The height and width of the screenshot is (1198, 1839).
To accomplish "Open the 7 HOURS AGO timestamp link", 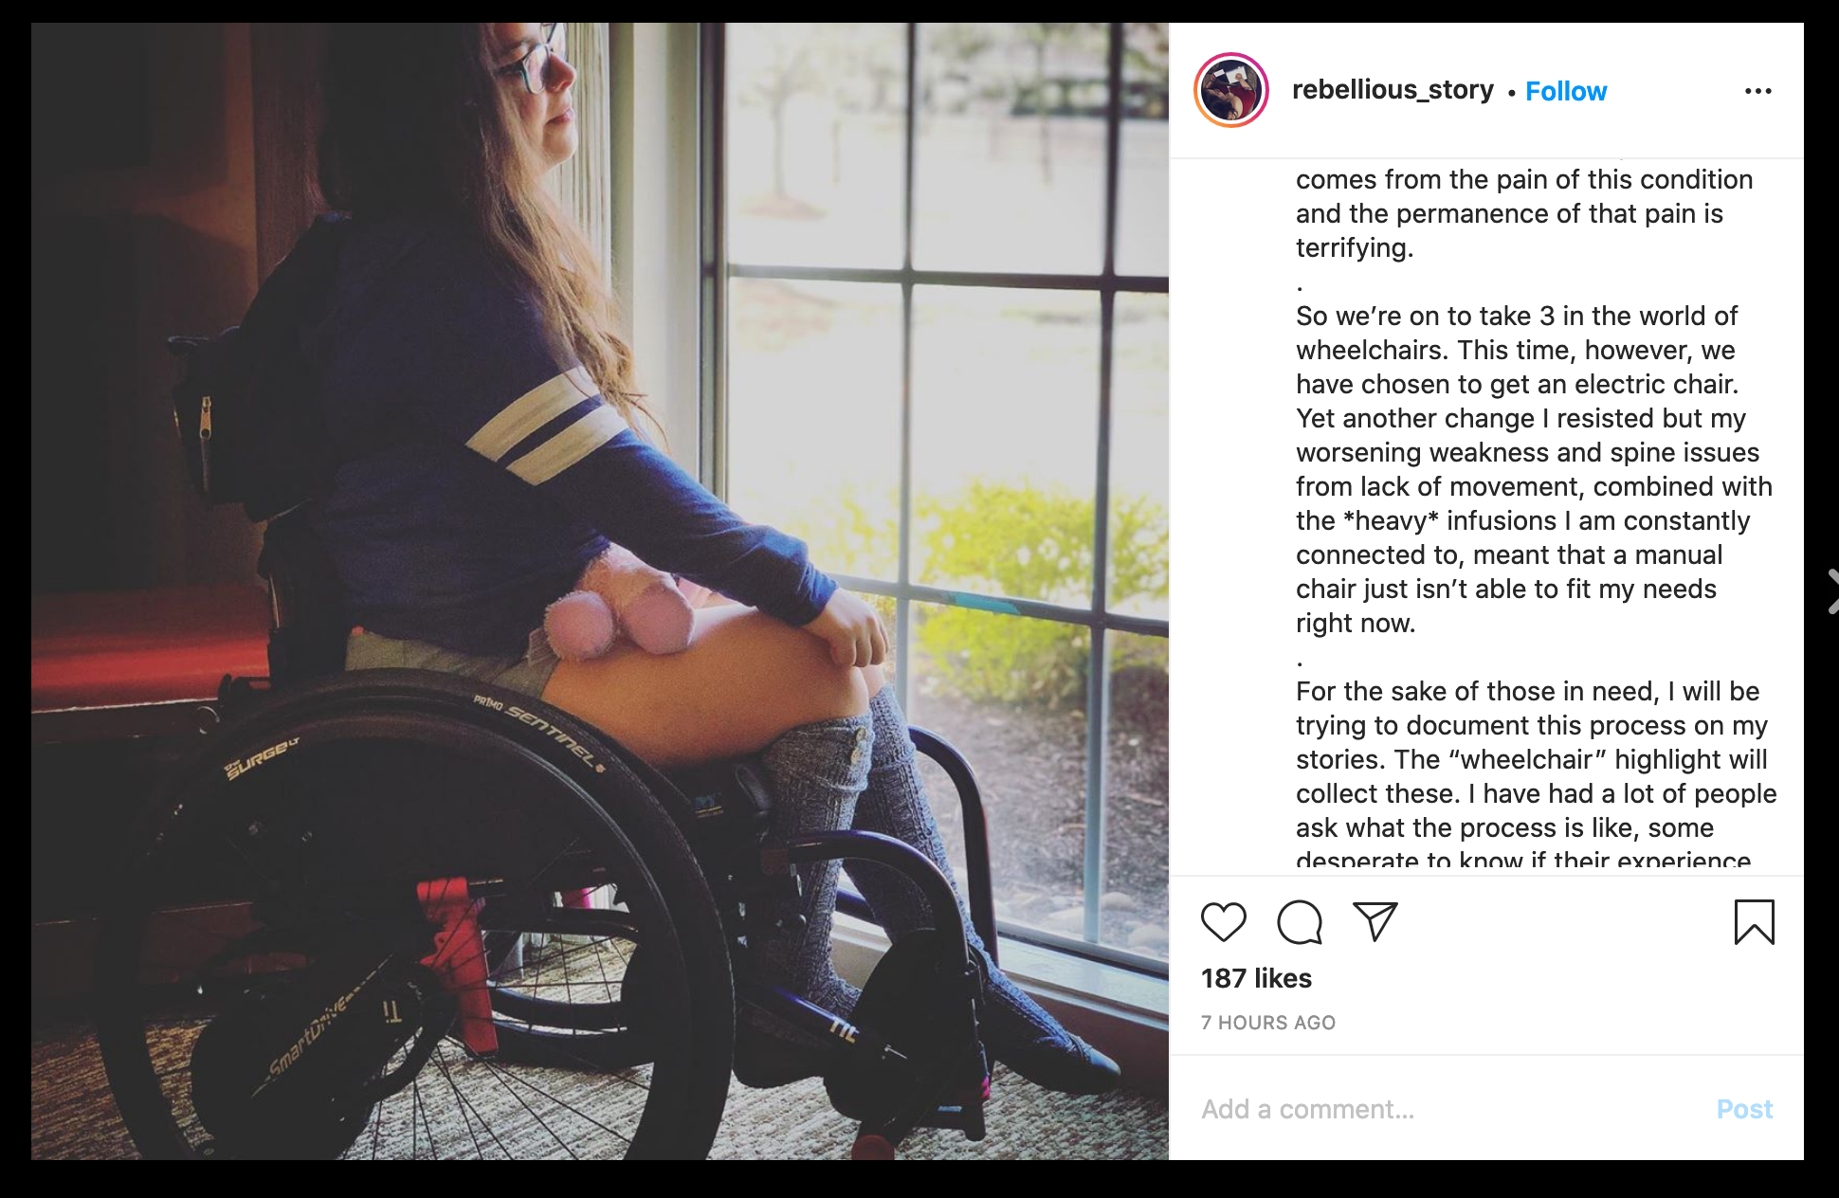I will pyautogui.click(x=1268, y=1023).
